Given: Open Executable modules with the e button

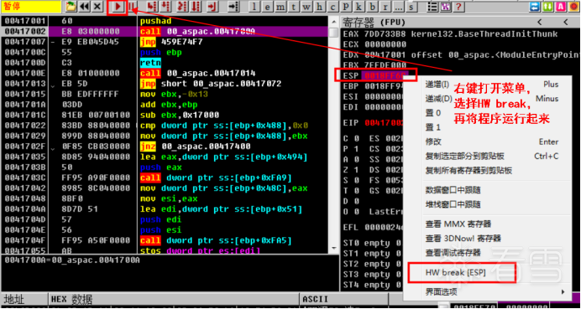Looking at the screenshot, I should [x=267, y=7].
